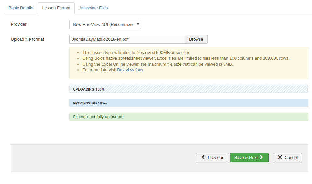Click the Uploading 100% progress bar
The image size is (312, 184).
point(189,89)
